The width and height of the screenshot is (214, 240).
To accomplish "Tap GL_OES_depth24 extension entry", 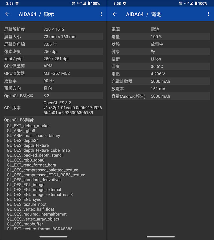I will pos(23,141).
